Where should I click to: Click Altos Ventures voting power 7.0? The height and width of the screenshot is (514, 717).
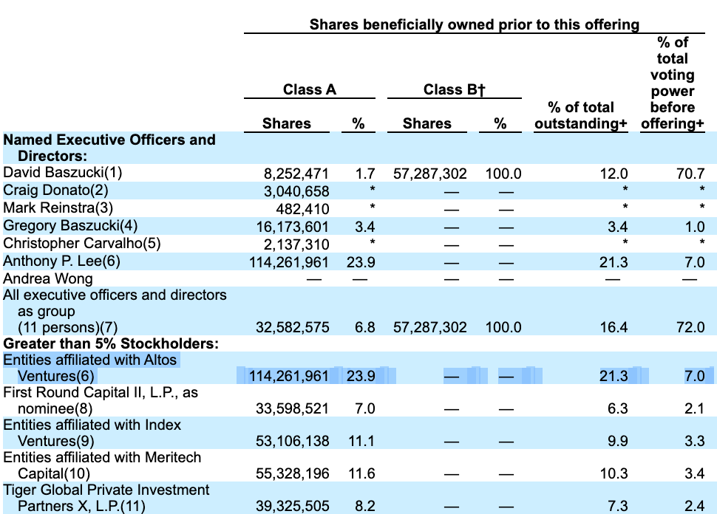[x=695, y=377]
